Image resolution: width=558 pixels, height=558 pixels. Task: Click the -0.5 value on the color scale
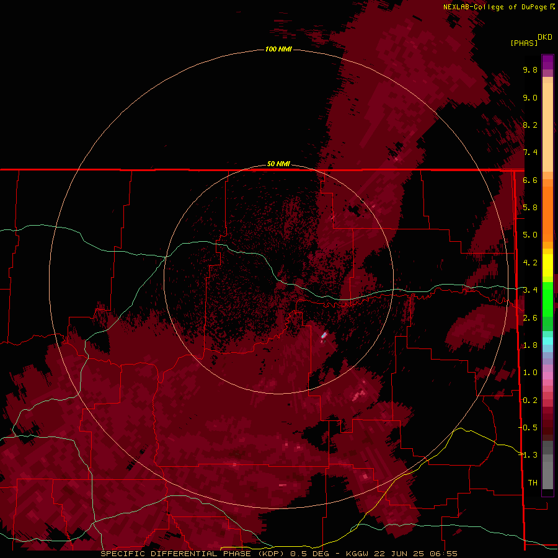528,428
